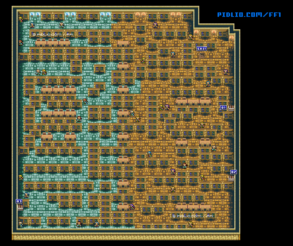This screenshot has width=293, height=246.
Task: Select the blonde NPC beside the 02 staircase
Action: click(202, 178)
